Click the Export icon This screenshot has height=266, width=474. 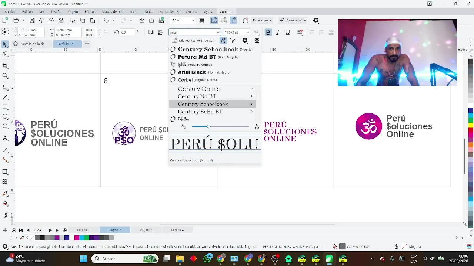click(x=151, y=20)
